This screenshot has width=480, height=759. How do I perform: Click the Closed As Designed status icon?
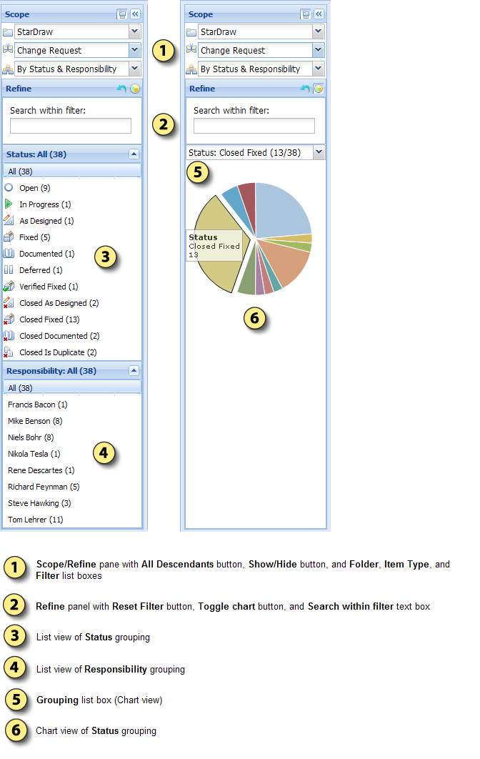9,303
